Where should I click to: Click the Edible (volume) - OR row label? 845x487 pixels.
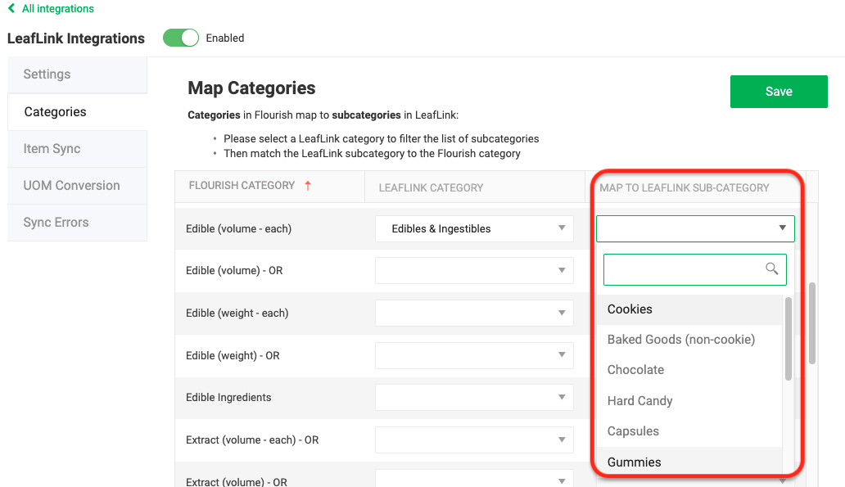[x=234, y=270]
